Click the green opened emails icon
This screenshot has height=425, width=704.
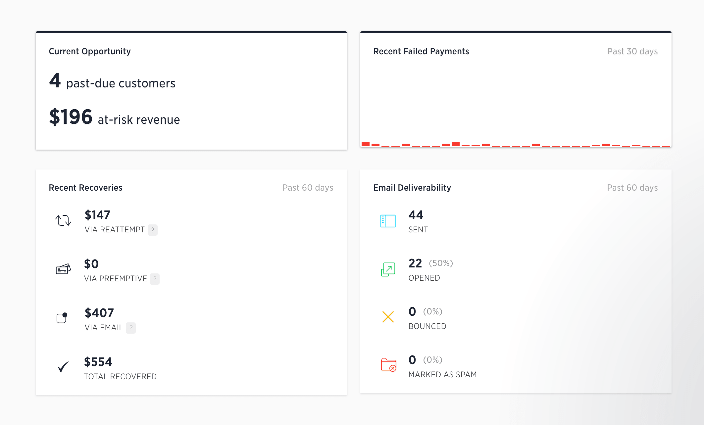(388, 269)
